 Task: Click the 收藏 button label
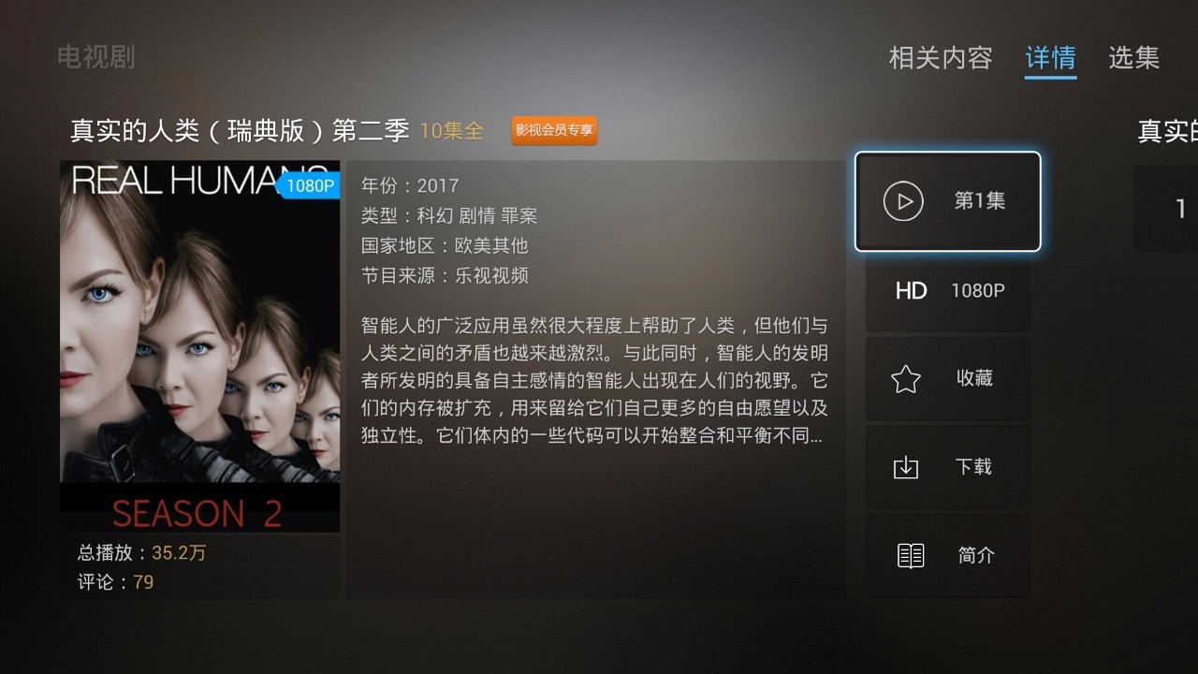click(974, 378)
